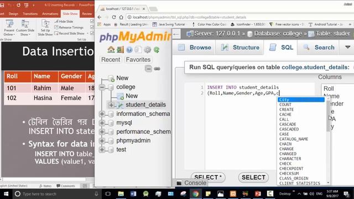Open the Animations ribbon tab in PowerPoint
354x199 pixels.
point(50,14)
